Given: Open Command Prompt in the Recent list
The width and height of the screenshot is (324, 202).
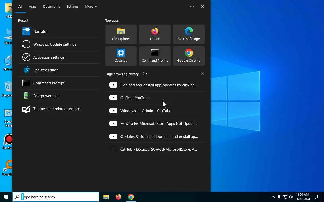Looking at the screenshot, I should click(x=59, y=83).
